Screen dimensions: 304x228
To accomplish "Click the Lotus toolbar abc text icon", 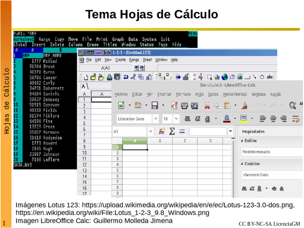I will click(270, 77).
